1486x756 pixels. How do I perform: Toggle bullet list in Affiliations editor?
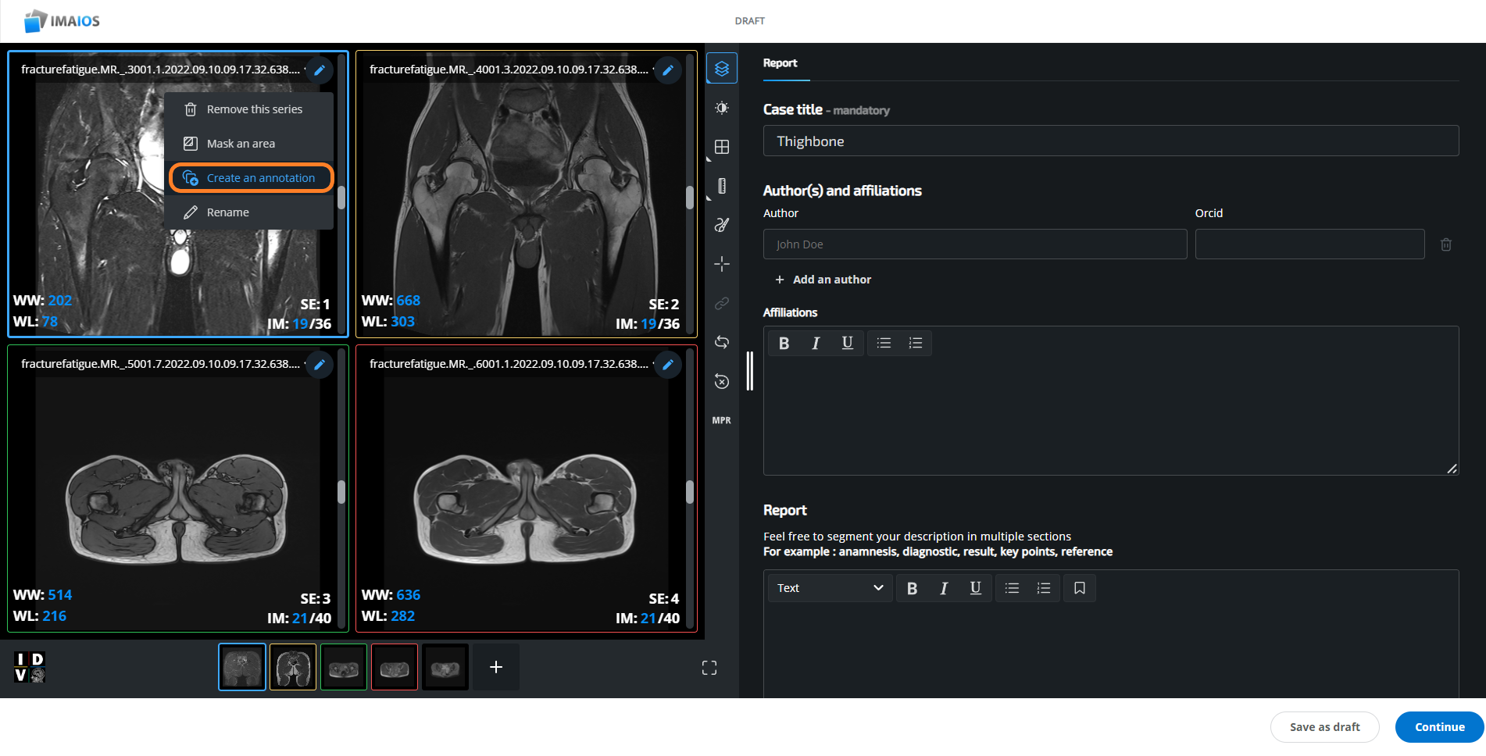884,343
